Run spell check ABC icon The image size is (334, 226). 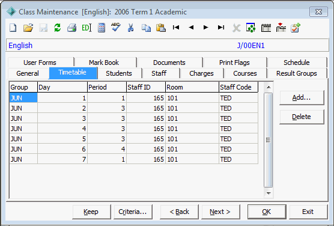point(116,27)
